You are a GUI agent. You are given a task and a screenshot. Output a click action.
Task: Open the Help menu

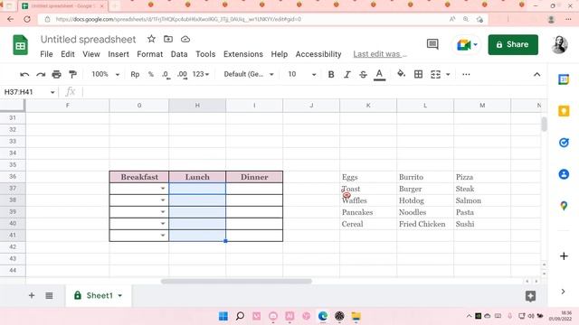coord(280,54)
